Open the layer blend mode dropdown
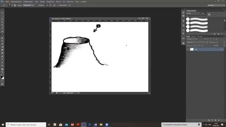This screenshot has width=226, height=127. click(x=197, y=42)
